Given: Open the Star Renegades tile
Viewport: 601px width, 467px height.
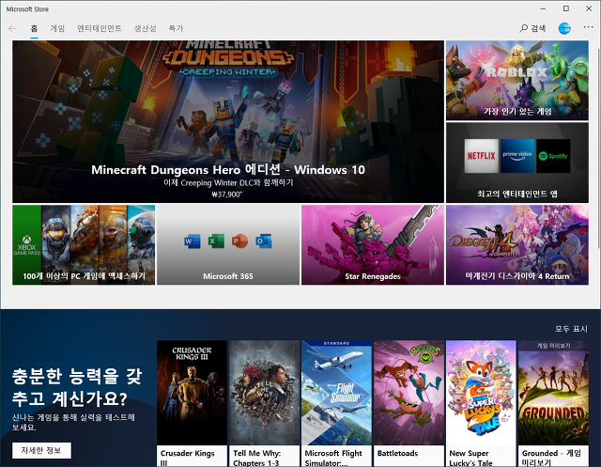Looking at the screenshot, I should [x=373, y=244].
